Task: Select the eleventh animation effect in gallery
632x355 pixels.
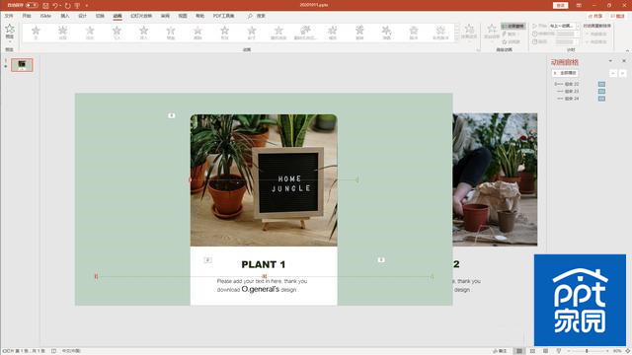Action: pyautogui.click(x=305, y=33)
